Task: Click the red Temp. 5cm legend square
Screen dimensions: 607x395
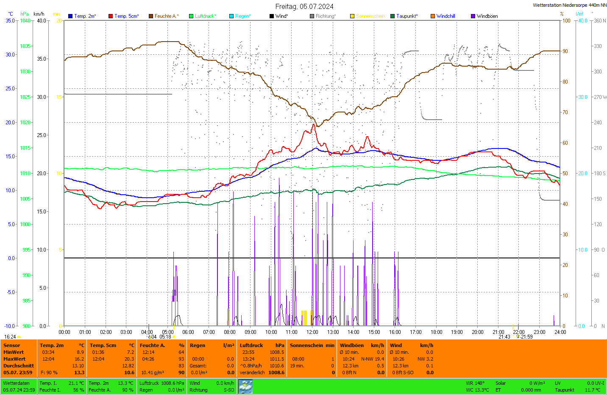Action: click(111, 16)
